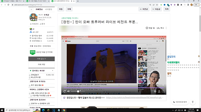Screen dimensions: 201x112
Task: Open the 고멤 핫클립 게시판 board link
Action: pyautogui.click(x=70, y=18)
